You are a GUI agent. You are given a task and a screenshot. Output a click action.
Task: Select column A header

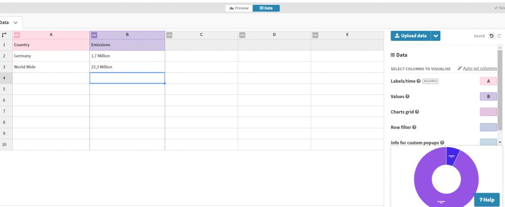(x=51, y=34)
